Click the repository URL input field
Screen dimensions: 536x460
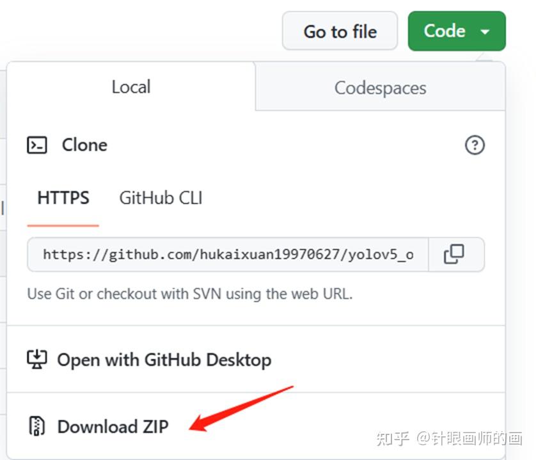228,255
